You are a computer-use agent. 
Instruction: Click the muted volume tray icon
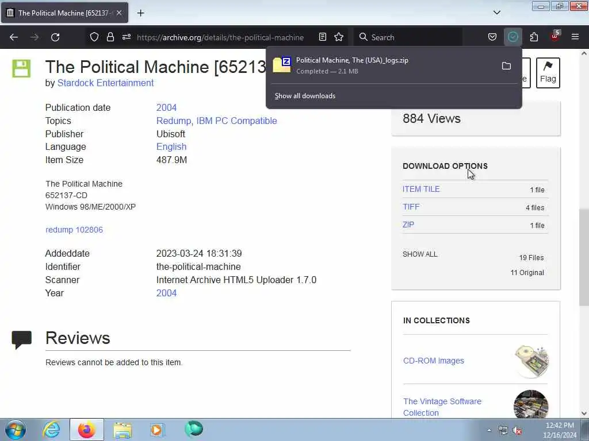coord(518,431)
